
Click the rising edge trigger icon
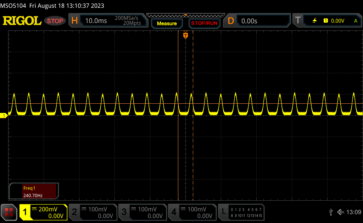314,21
